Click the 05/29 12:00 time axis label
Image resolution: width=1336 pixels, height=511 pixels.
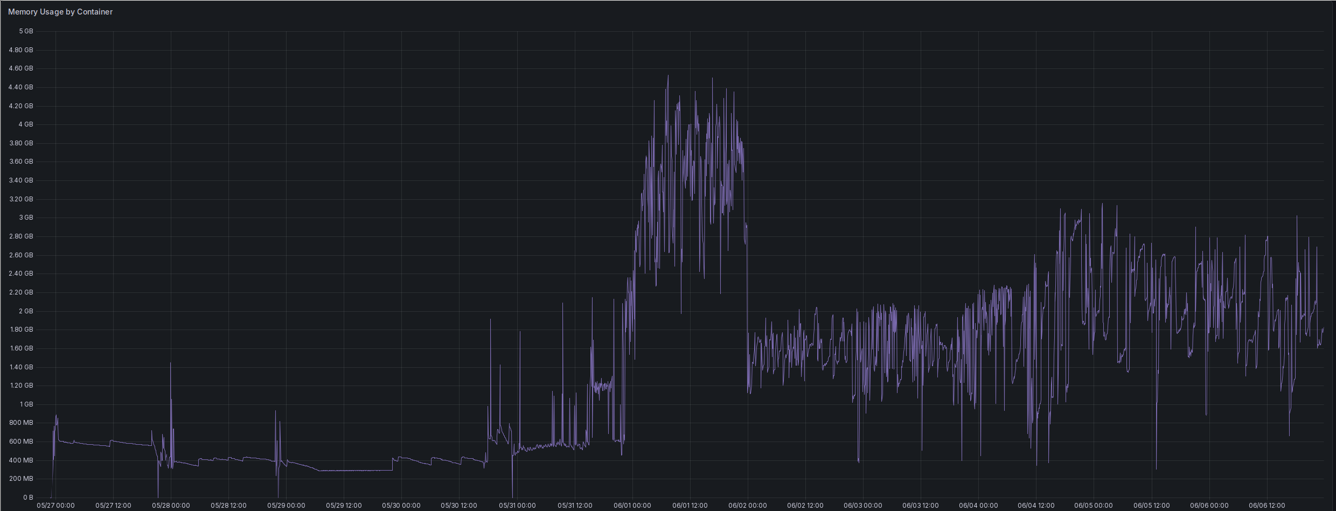344,506
